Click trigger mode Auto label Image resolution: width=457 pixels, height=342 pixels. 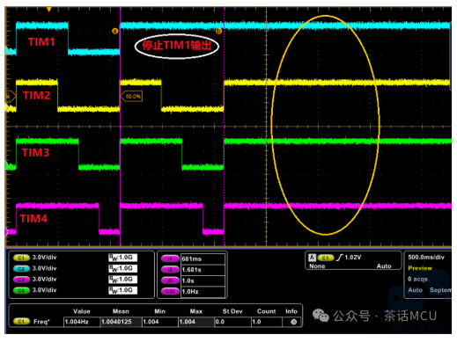pyautogui.click(x=384, y=266)
